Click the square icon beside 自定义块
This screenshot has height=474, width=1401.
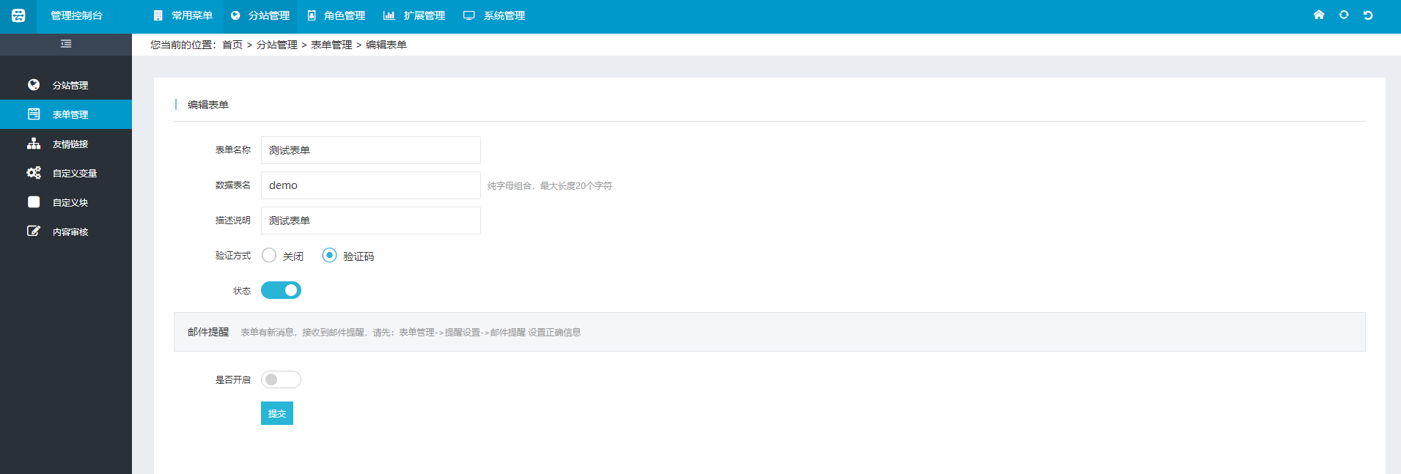[34, 202]
